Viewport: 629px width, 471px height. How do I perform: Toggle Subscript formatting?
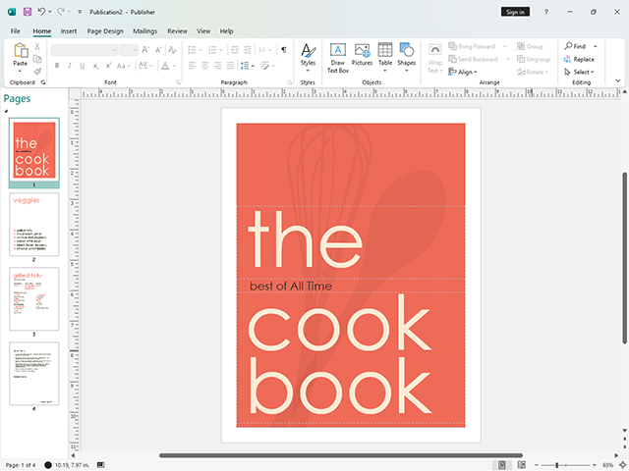(95, 66)
